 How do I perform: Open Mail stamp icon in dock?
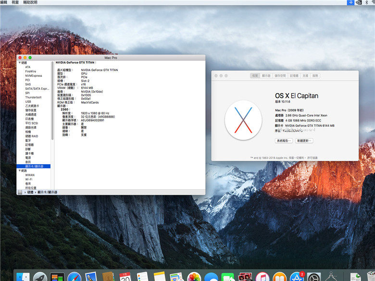(91, 277)
